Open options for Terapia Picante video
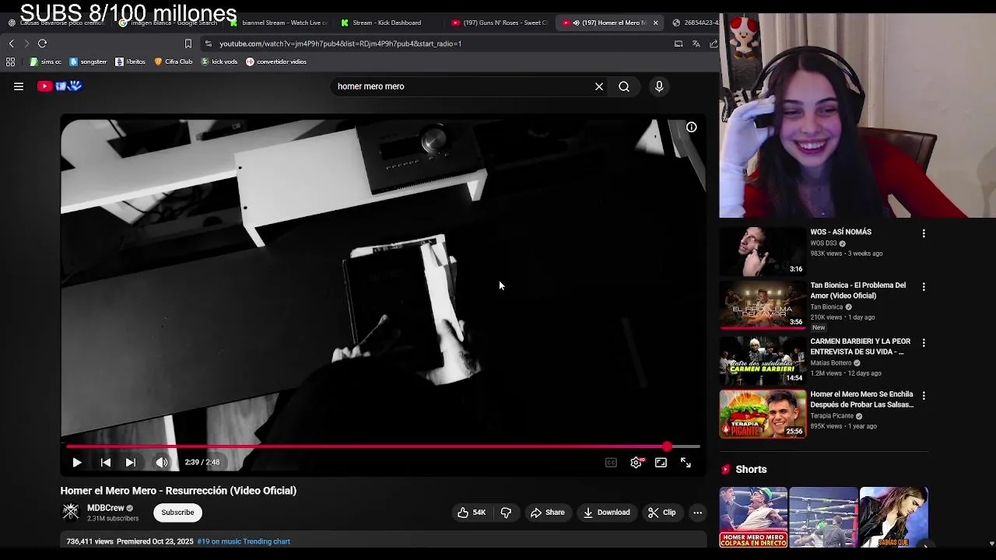 (924, 395)
